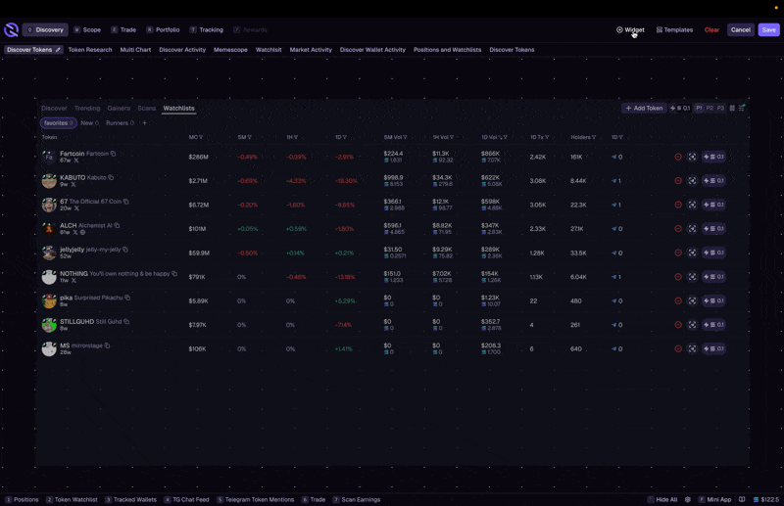Quick buy 0.1 on the Fartcoin row
The width and height of the screenshot is (784, 506).
coord(713,157)
